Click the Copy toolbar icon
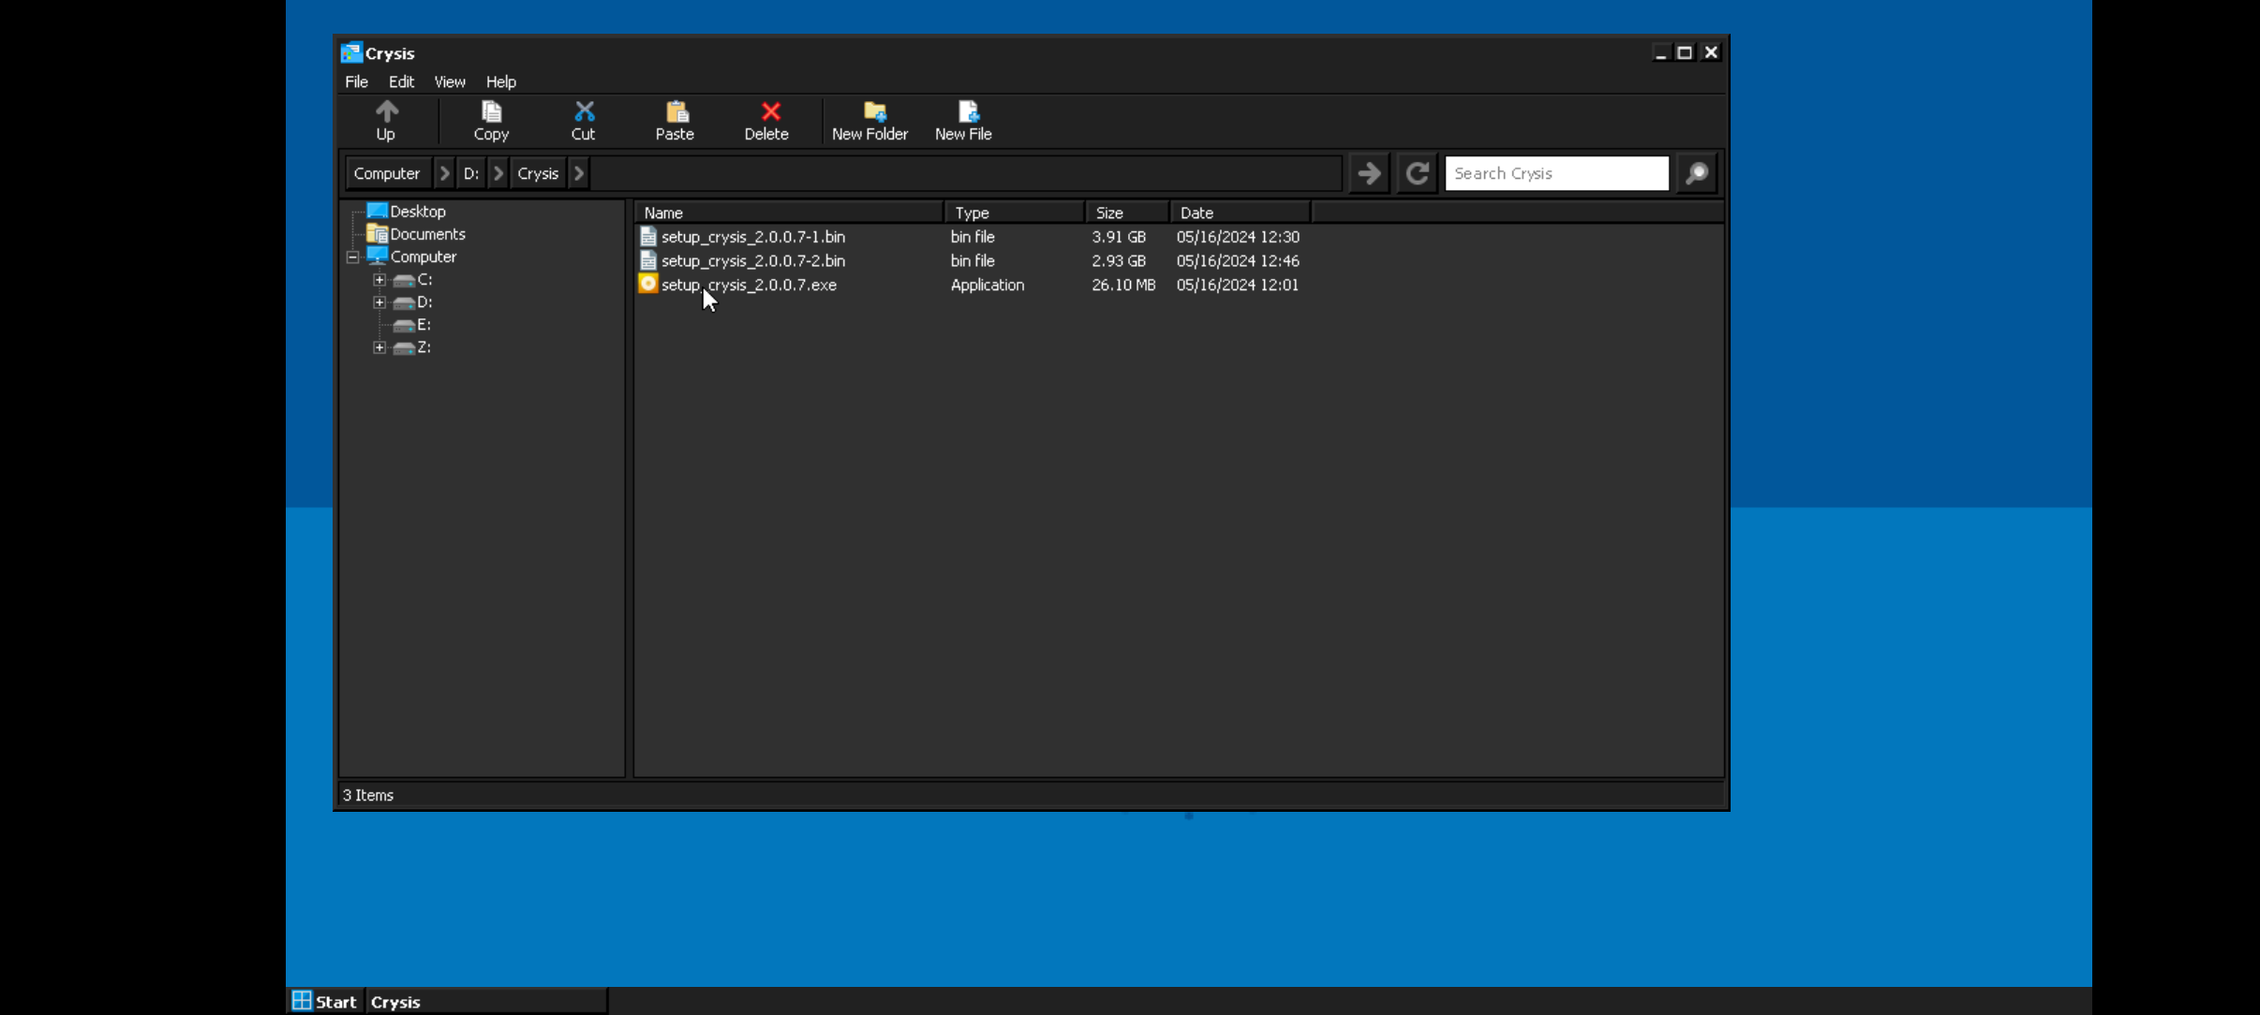2260x1015 pixels. [x=491, y=112]
